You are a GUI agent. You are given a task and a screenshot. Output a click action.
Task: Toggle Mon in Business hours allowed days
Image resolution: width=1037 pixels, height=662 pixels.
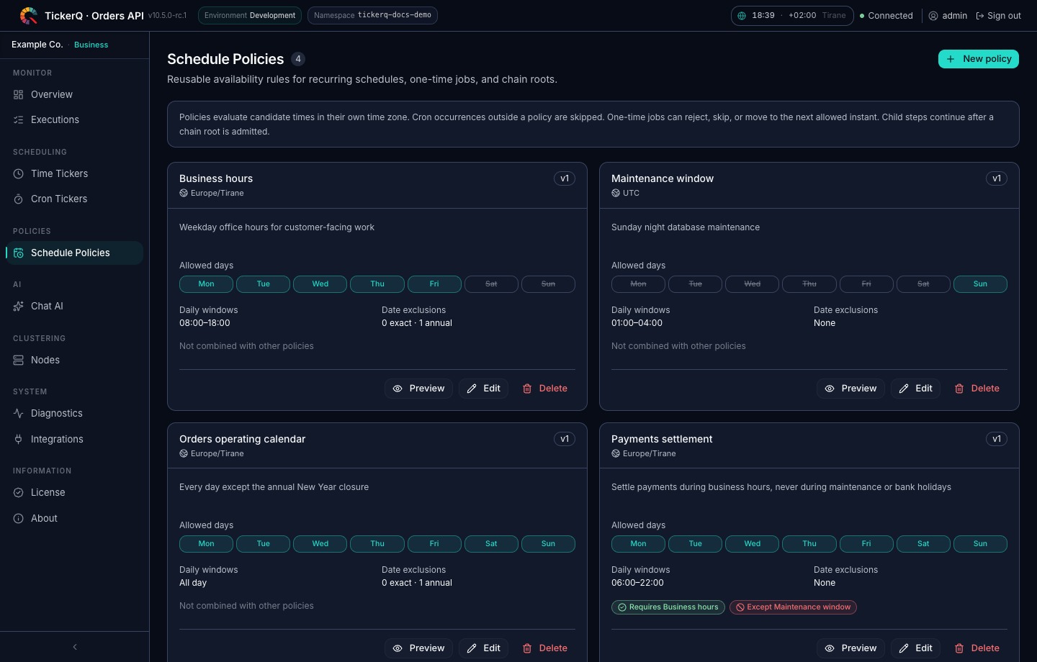[x=206, y=284]
